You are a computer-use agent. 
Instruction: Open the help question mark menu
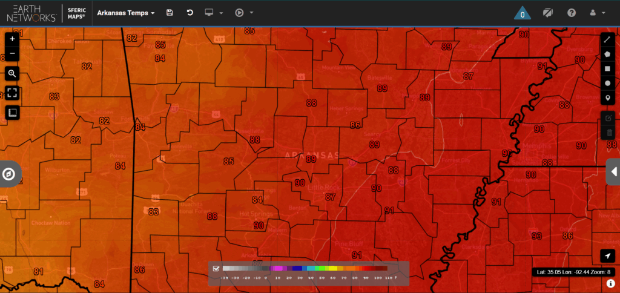[x=572, y=13]
